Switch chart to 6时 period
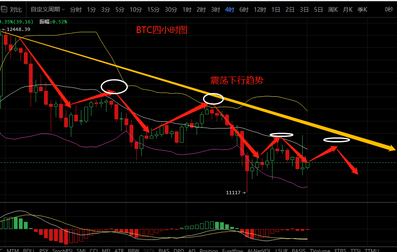Viewport: 397px width, 252px height. pyautogui.click(x=244, y=10)
